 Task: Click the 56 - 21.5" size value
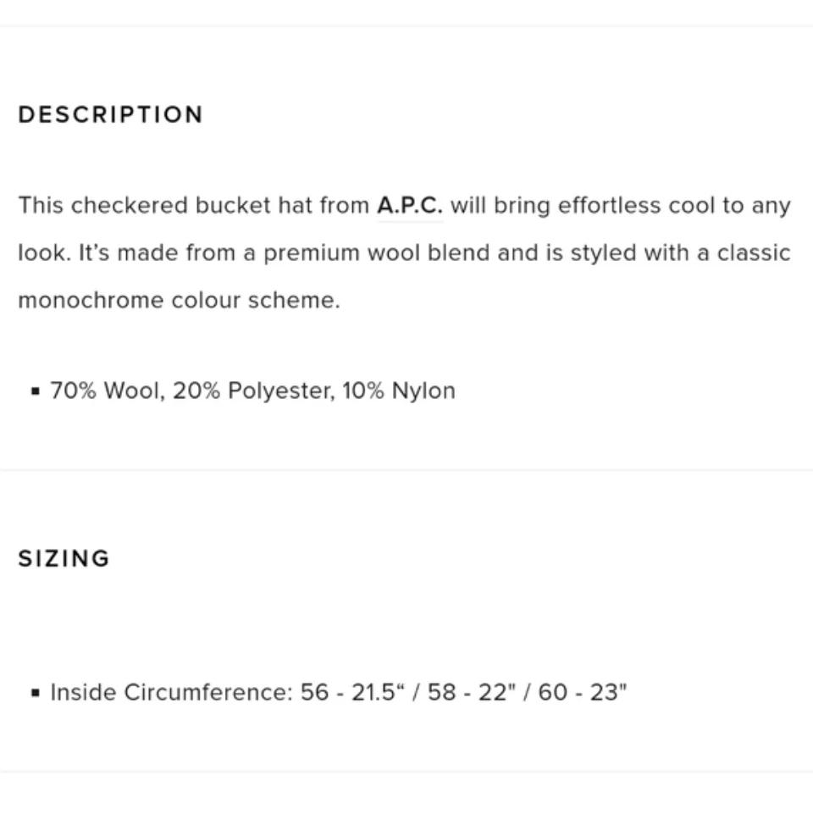[x=348, y=692]
